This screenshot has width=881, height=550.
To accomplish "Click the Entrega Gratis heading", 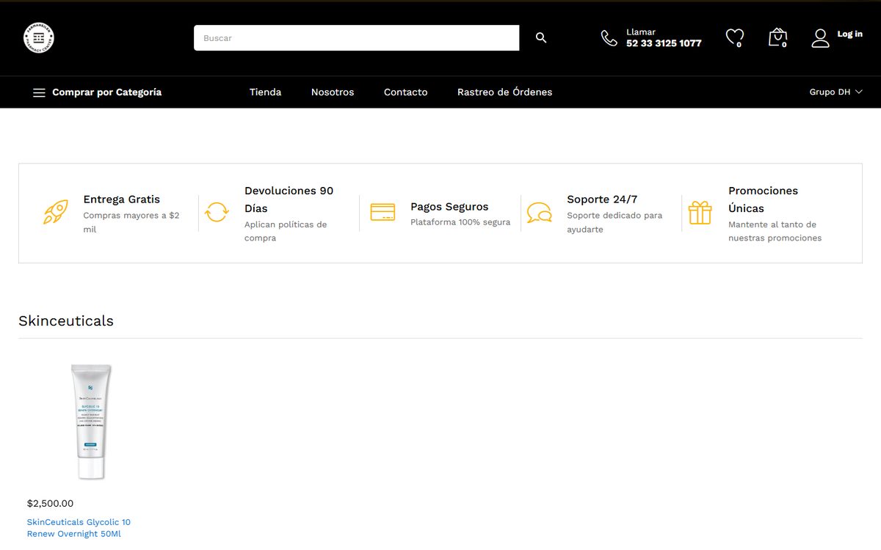I will pyautogui.click(x=122, y=199).
